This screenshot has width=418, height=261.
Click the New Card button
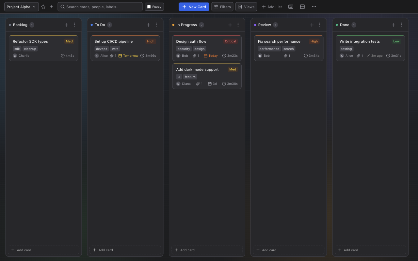[x=194, y=7]
